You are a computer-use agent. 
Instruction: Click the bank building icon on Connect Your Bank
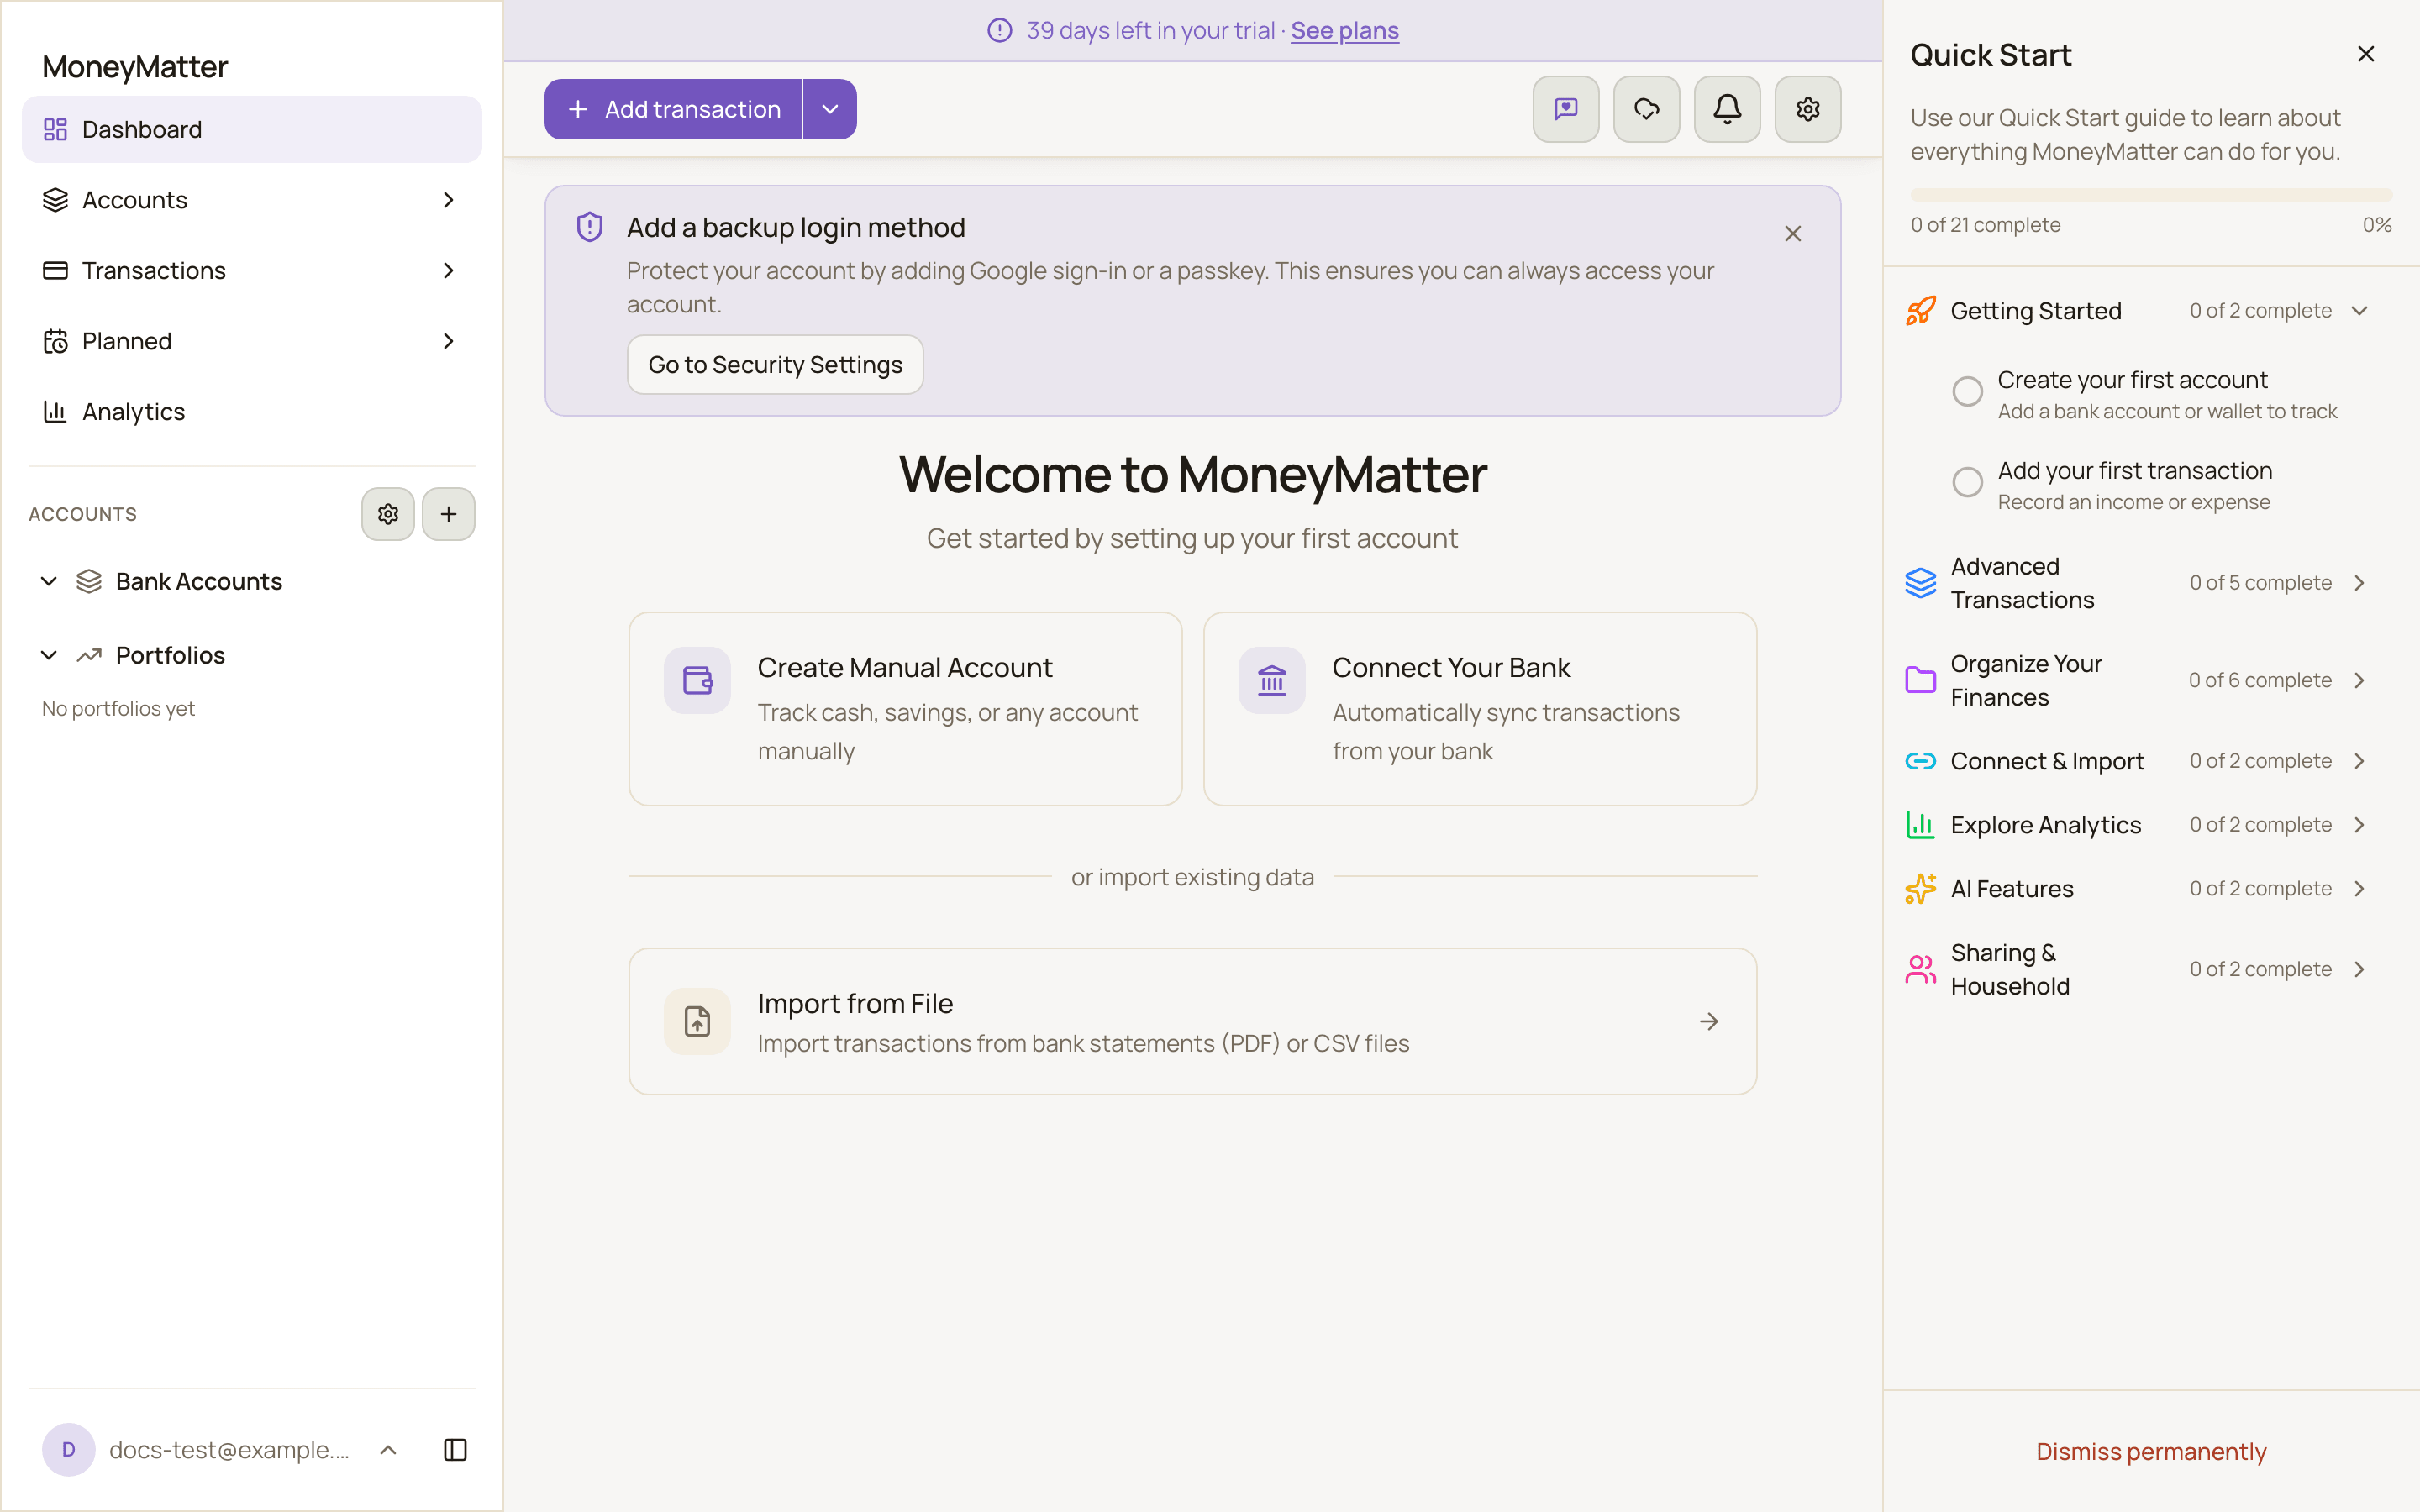pos(1272,680)
